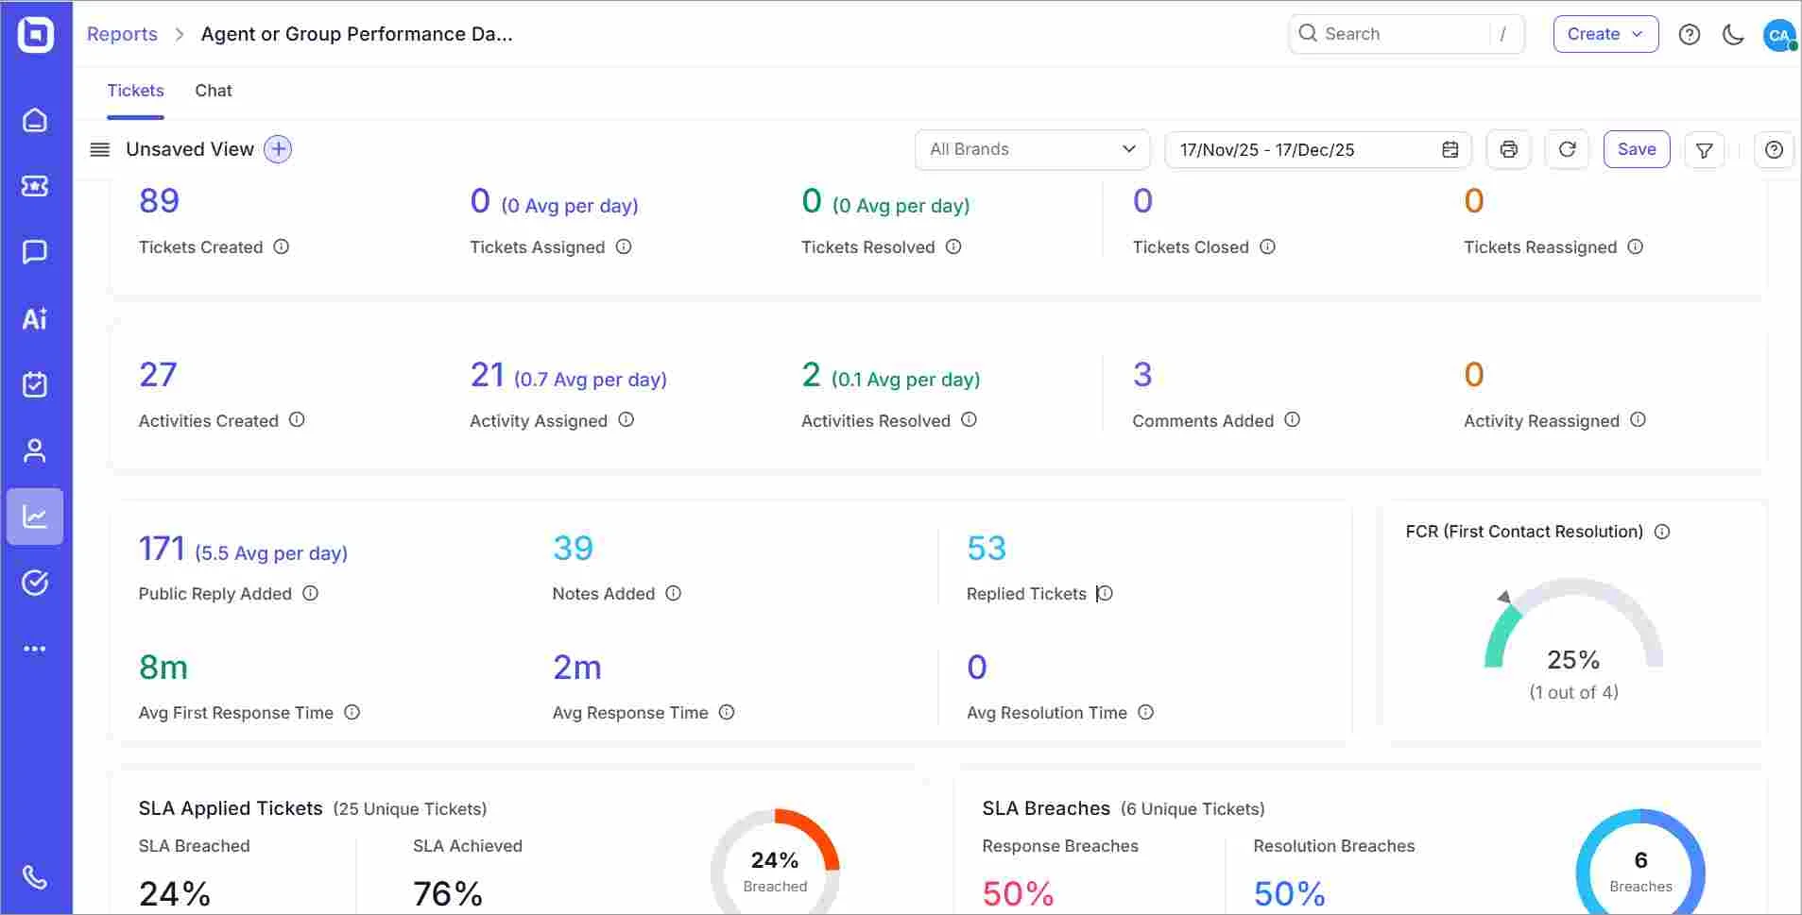This screenshot has width=1802, height=915.
Task: Open the Reports chart icon in sidebar
Action: (35, 517)
